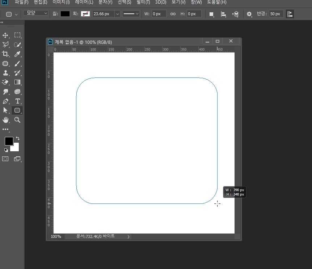The height and width of the screenshot is (269, 312).
Task: Select the Move tool
Action: 5,35
